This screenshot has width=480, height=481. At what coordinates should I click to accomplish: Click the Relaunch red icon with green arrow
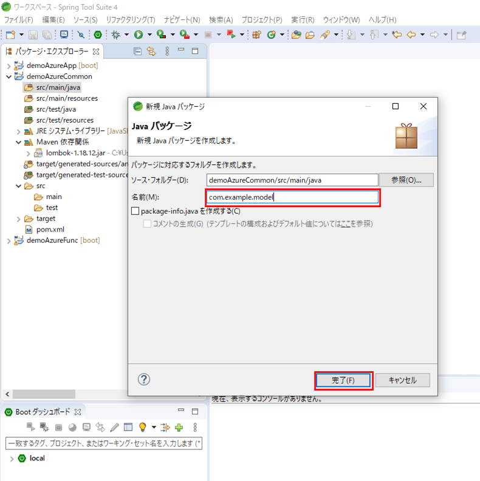231,35
